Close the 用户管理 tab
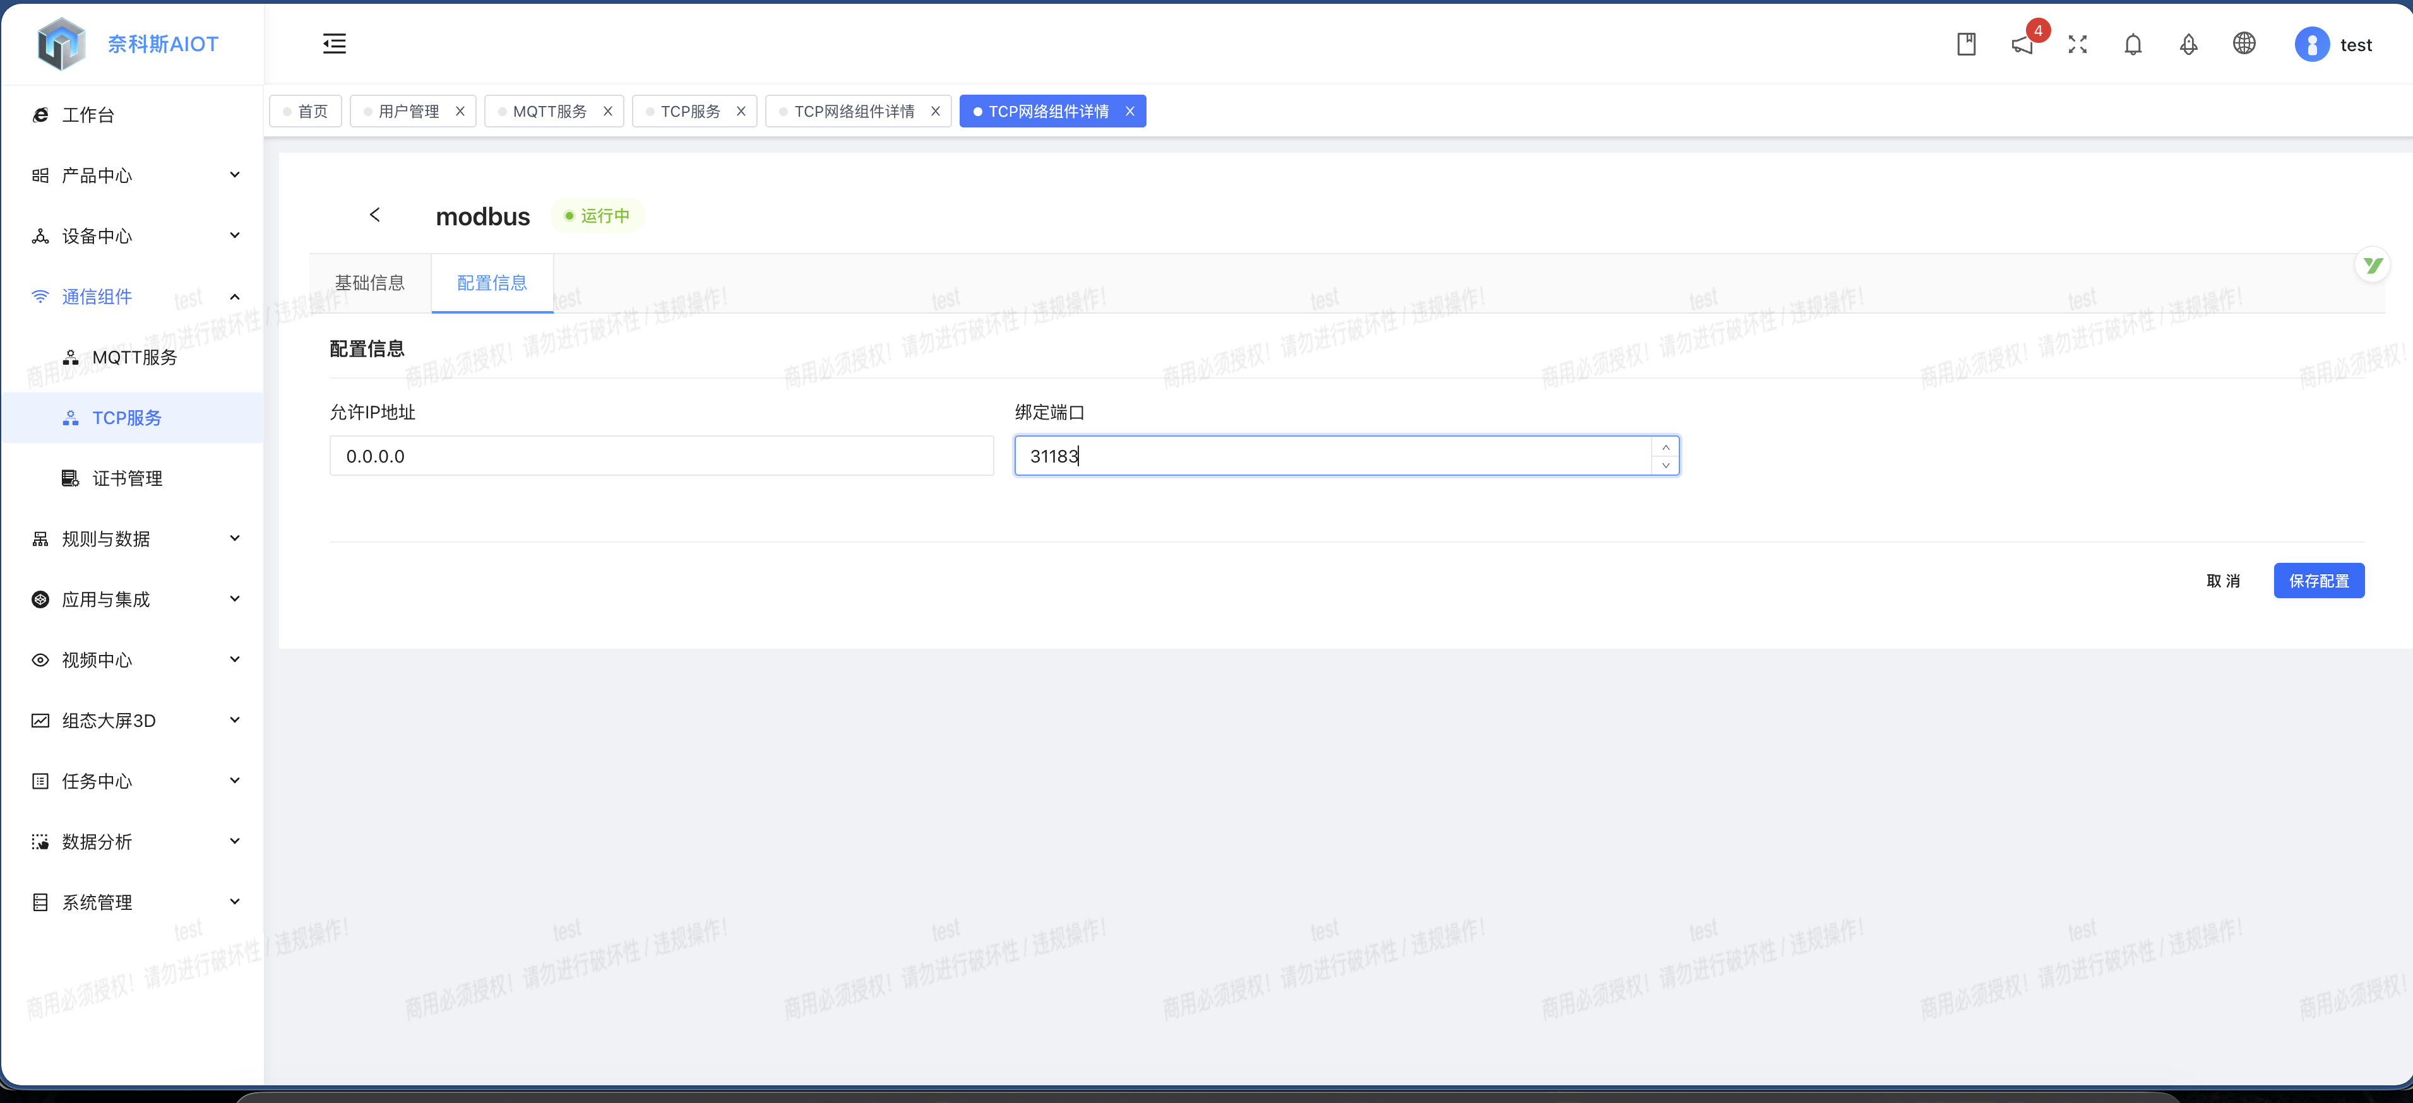Viewport: 2413px width, 1103px height. pyautogui.click(x=460, y=112)
